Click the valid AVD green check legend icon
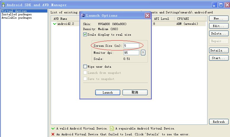The image size is (230, 137). (53, 128)
